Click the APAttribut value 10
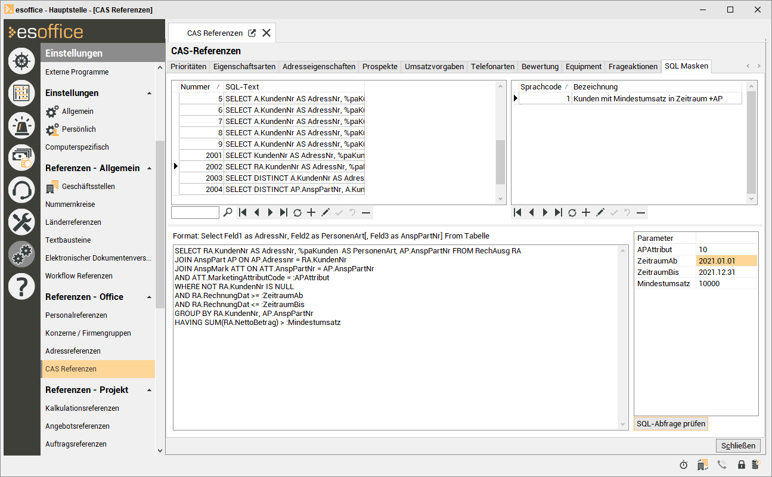Screen dimensions: 772x477 tap(726, 250)
